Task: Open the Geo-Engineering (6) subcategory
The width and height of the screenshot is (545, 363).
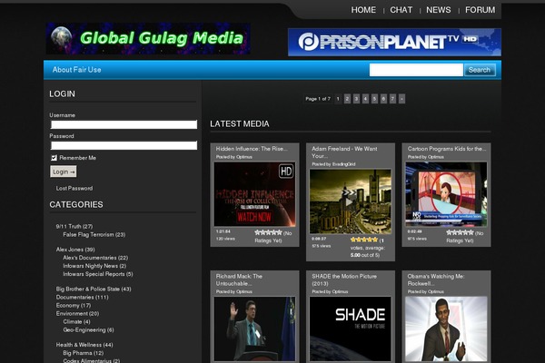Action: point(88,330)
